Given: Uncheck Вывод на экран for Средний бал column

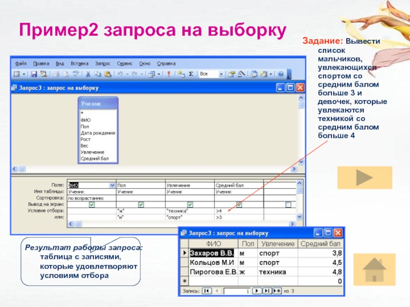Looking at the screenshot, I should tap(239, 205).
